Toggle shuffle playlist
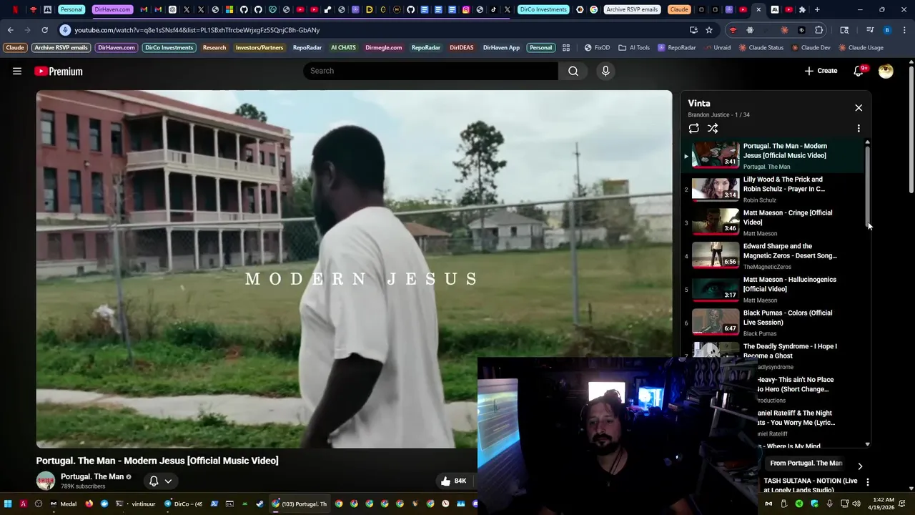 (x=713, y=129)
